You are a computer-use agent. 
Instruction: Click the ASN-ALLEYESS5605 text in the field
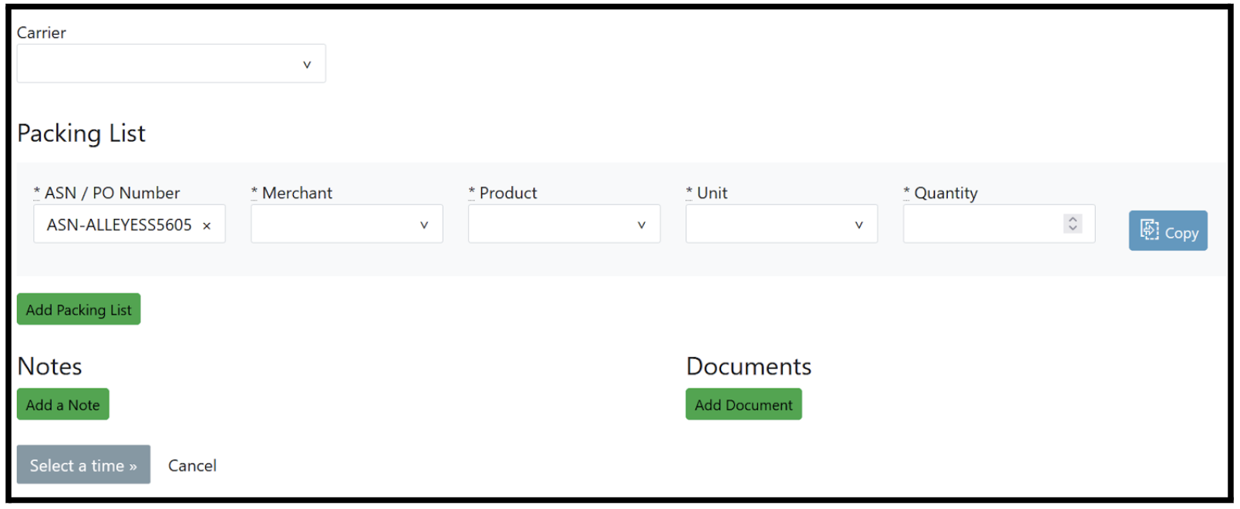[x=119, y=225]
